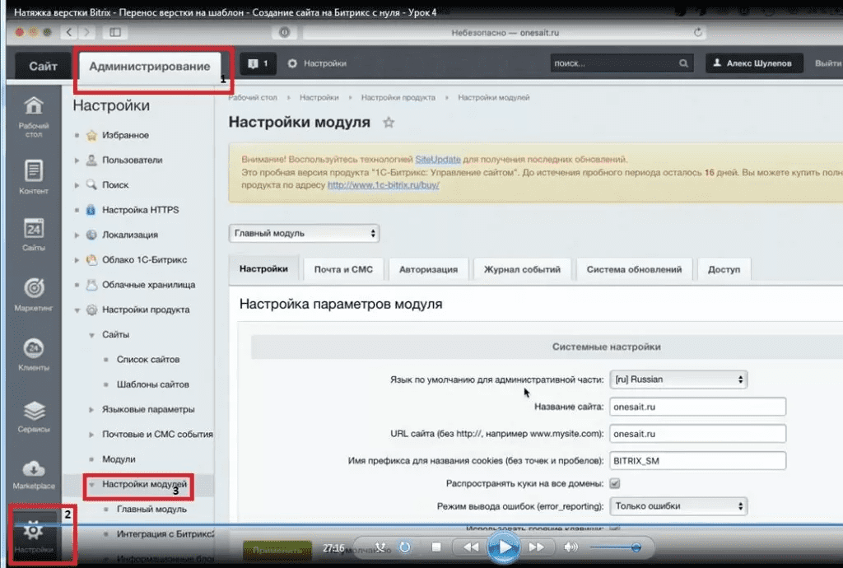
Task: Select the Настройки module tab
Action: click(x=263, y=268)
